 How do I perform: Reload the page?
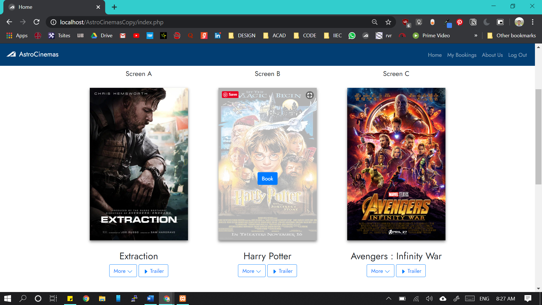tap(36, 22)
